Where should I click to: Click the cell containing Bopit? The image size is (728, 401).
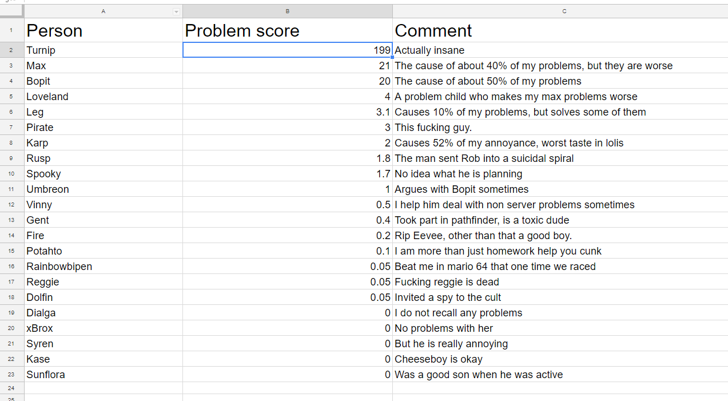104,81
